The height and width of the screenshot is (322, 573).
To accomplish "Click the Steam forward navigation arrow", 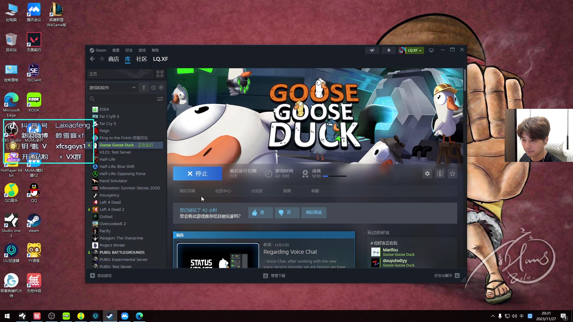I will 102,59.
